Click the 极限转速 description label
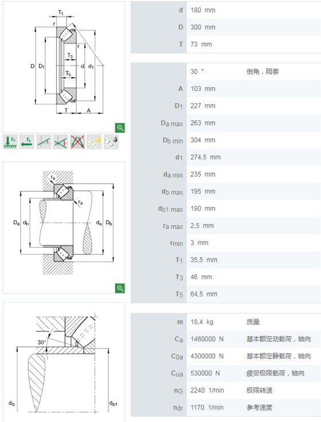The image size is (321, 422). point(260,390)
